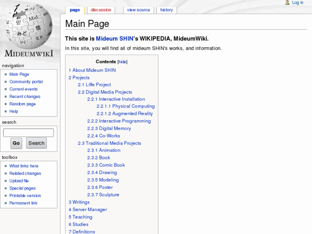Image resolution: width=312 pixels, height=234 pixels.
Task: Open Special pages link
Action: coord(22,188)
